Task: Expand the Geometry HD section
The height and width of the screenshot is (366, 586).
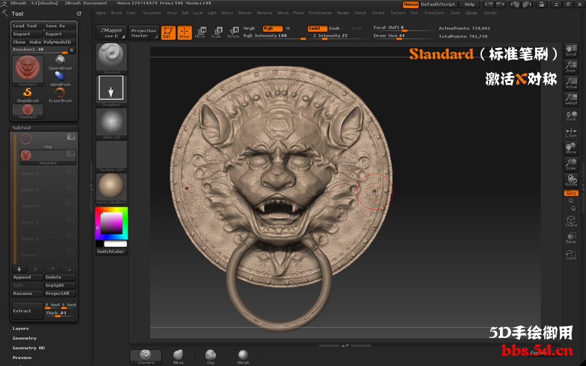Action: click(29, 348)
